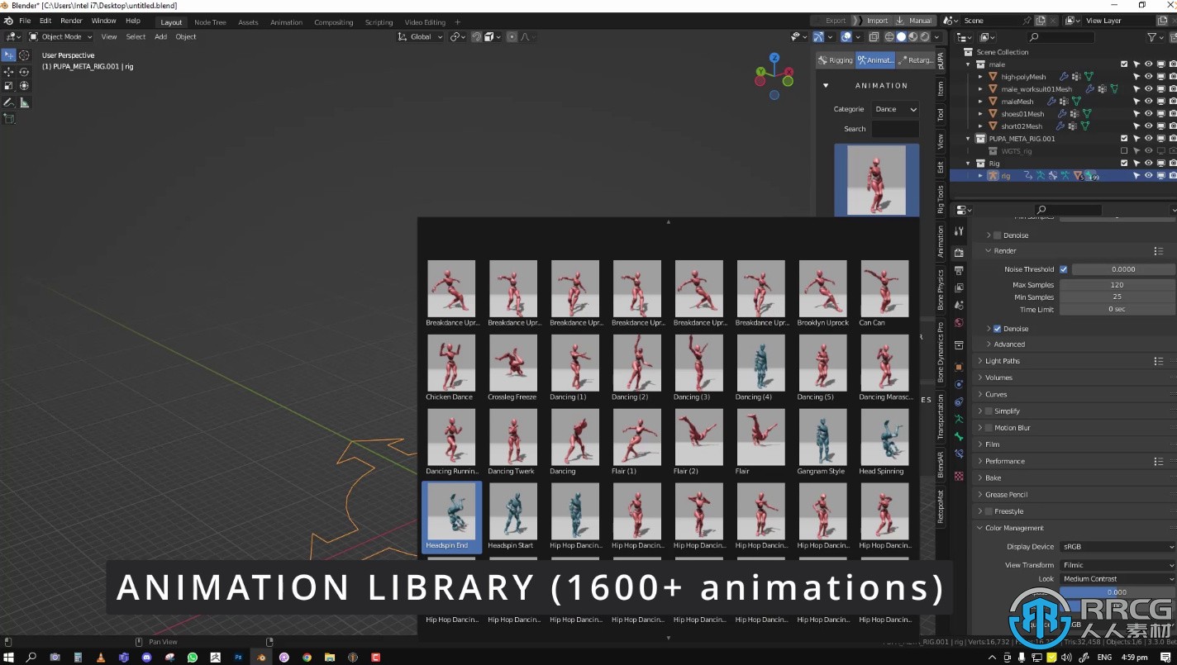The height and width of the screenshot is (665, 1177).
Task: Open Categorie Dance dropdown
Action: coord(896,109)
